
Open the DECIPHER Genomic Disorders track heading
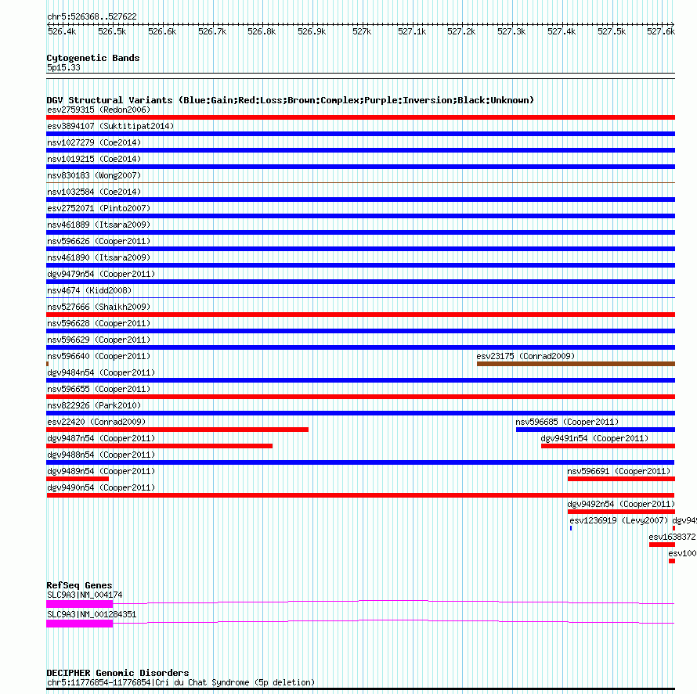[x=117, y=673]
